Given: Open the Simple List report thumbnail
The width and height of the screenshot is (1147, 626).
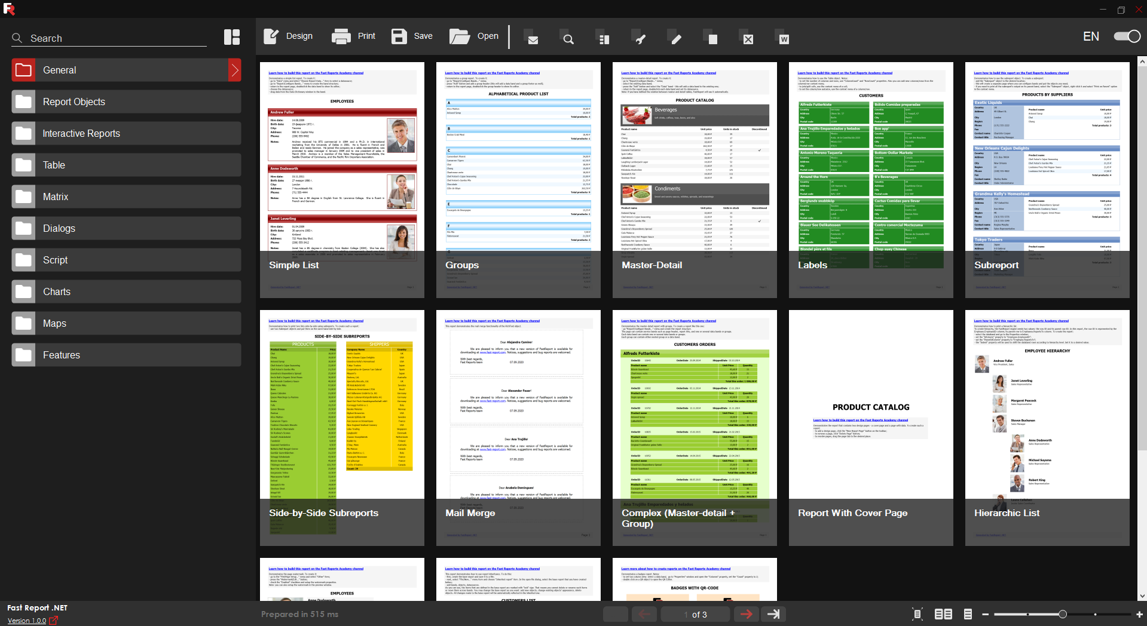Looking at the screenshot, I should (342, 180).
